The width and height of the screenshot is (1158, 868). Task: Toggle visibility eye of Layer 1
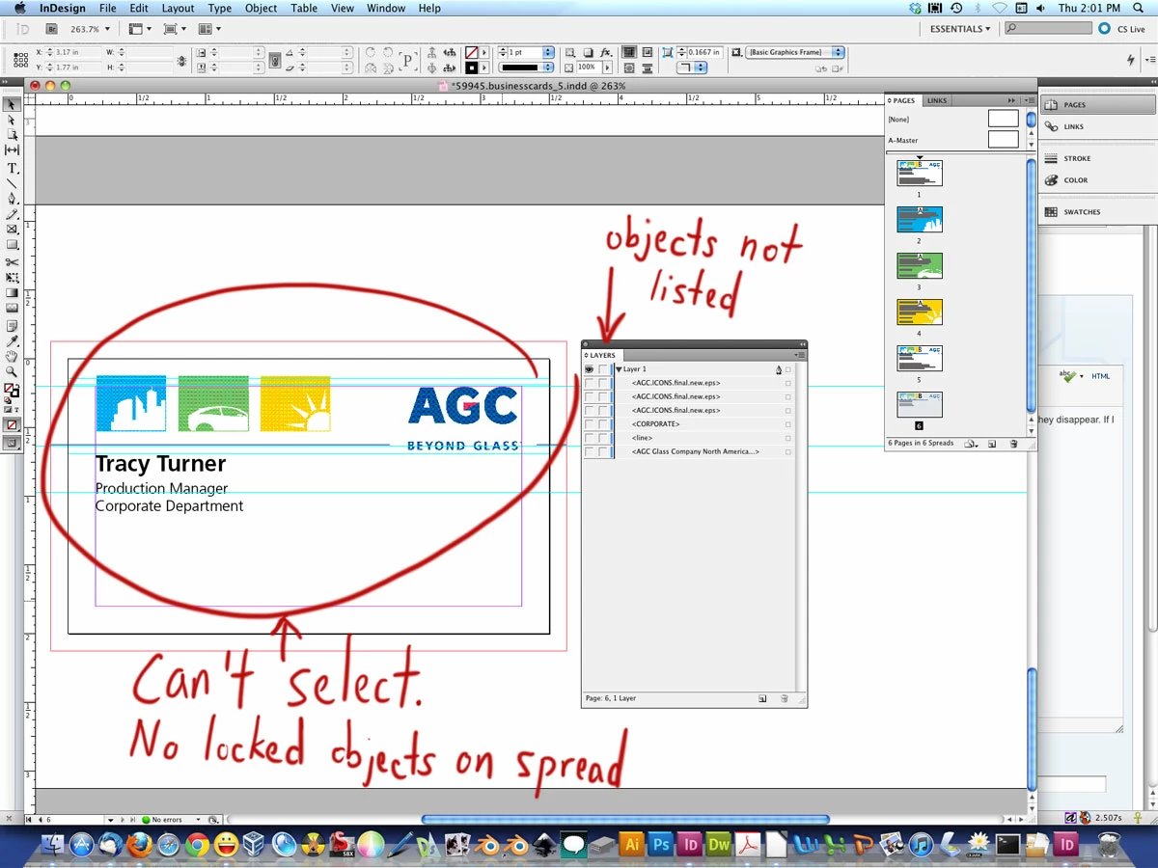coord(589,369)
